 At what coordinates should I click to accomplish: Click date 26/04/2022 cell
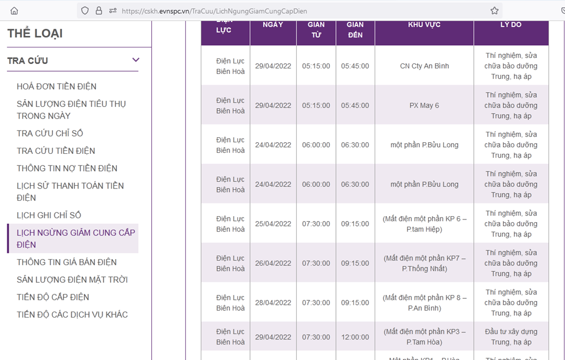pyautogui.click(x=273, y=263)
